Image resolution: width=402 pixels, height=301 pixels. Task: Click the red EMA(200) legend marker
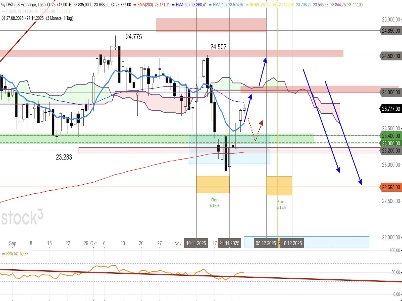click(x=135, y=5)
